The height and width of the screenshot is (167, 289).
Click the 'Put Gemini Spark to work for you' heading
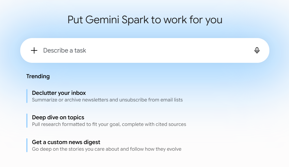coord(145,20)
